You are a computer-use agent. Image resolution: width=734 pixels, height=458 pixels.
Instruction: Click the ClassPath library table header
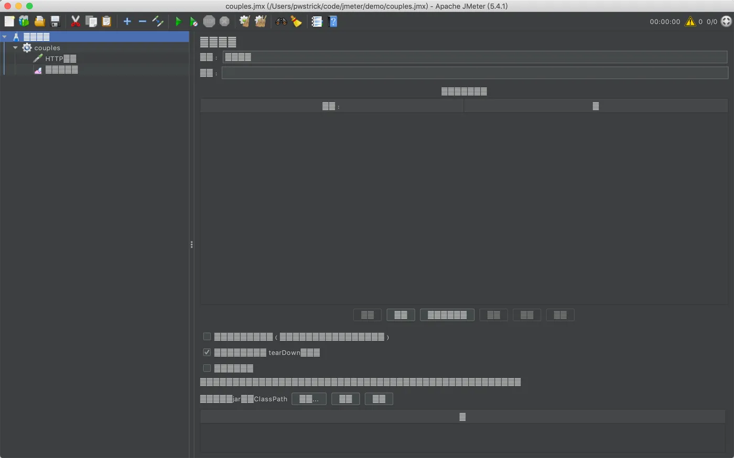pos(463,417)
